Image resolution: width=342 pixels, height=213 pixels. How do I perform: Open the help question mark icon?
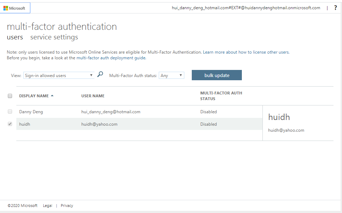pyautogui.click(x=335, y=7)
